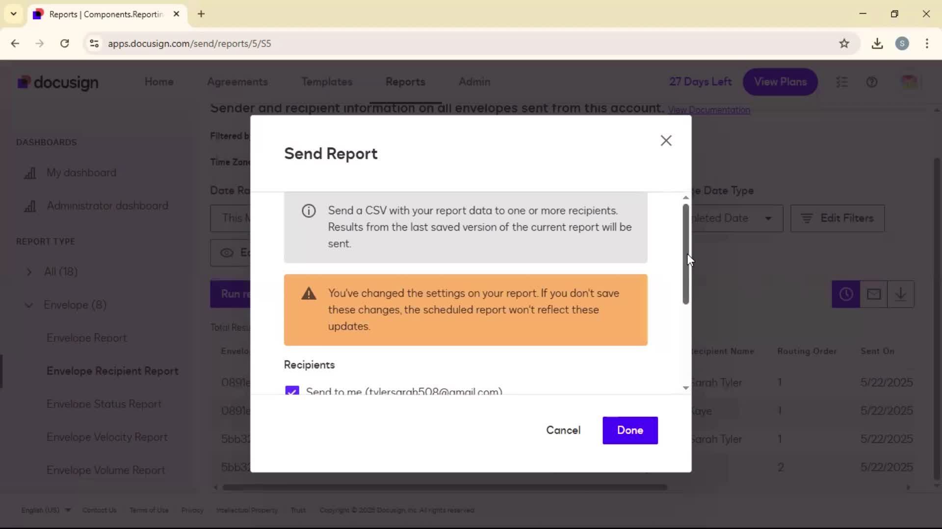Sort by Sent On column header
This screenshot has width=942, height=529.
coord(877,351)
